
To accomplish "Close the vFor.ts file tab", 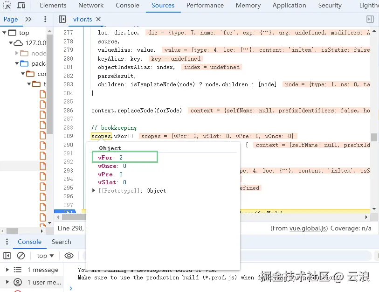I will coord(98,19).
